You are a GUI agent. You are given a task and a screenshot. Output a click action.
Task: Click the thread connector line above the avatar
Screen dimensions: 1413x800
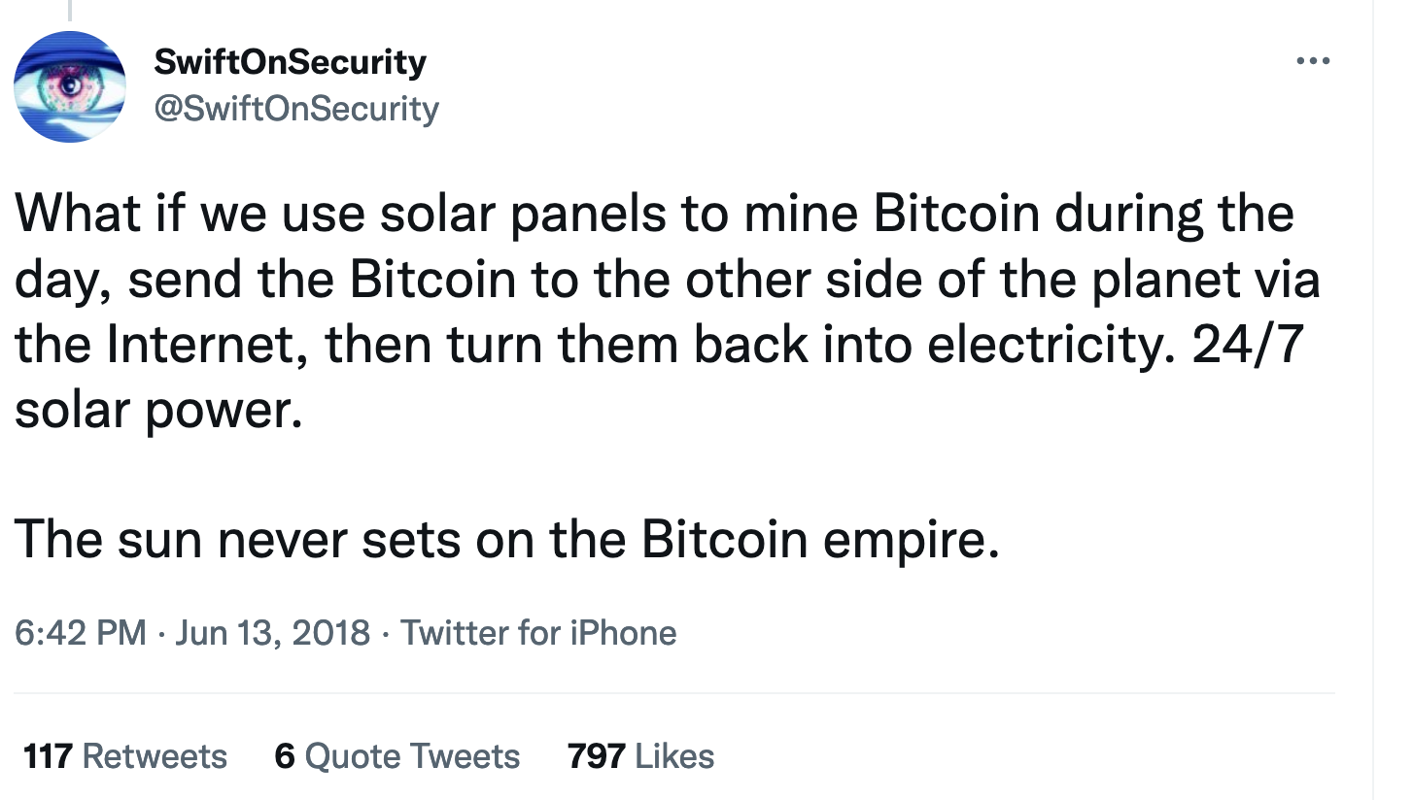pos(69,10)
